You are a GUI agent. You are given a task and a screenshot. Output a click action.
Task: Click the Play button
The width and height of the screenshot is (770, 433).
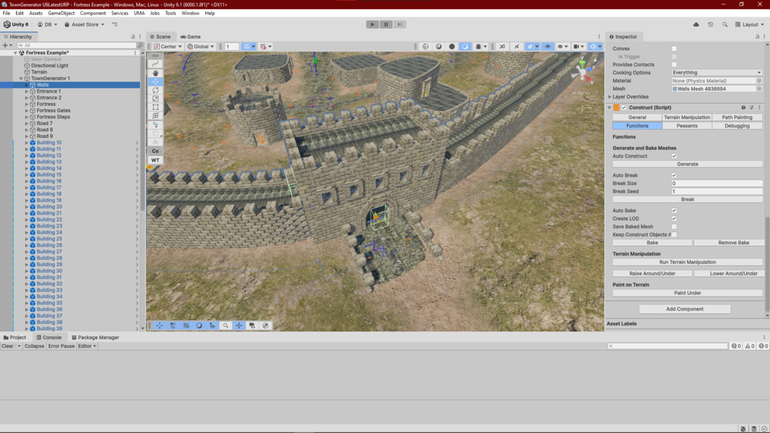click(x=372, y=24)
